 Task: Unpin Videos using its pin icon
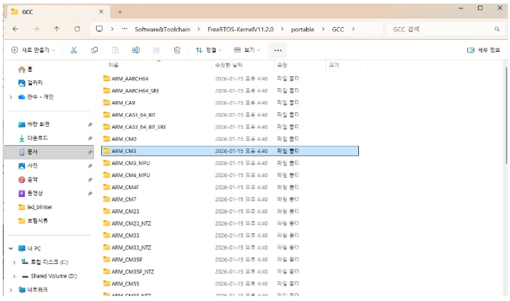90,194
